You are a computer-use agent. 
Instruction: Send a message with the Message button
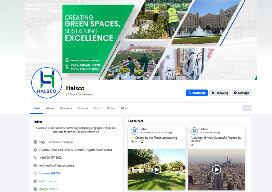coord(241,93)
